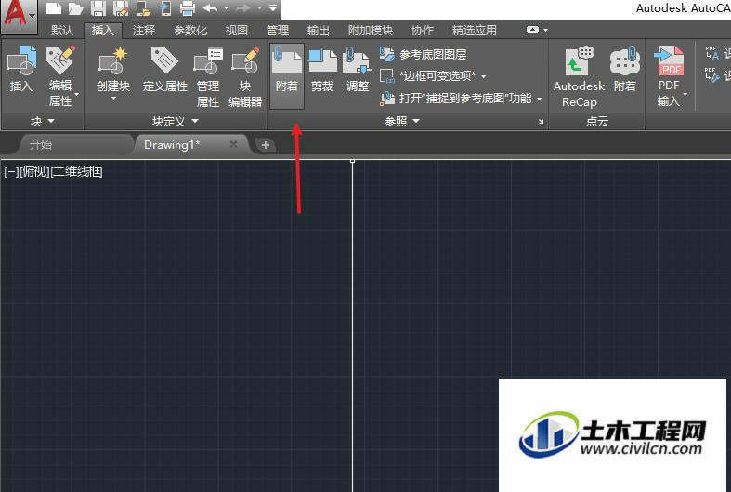Open the 参数化 ribbon tab
The width and height of the screenshot is (731, 492).
click(190, 31)
